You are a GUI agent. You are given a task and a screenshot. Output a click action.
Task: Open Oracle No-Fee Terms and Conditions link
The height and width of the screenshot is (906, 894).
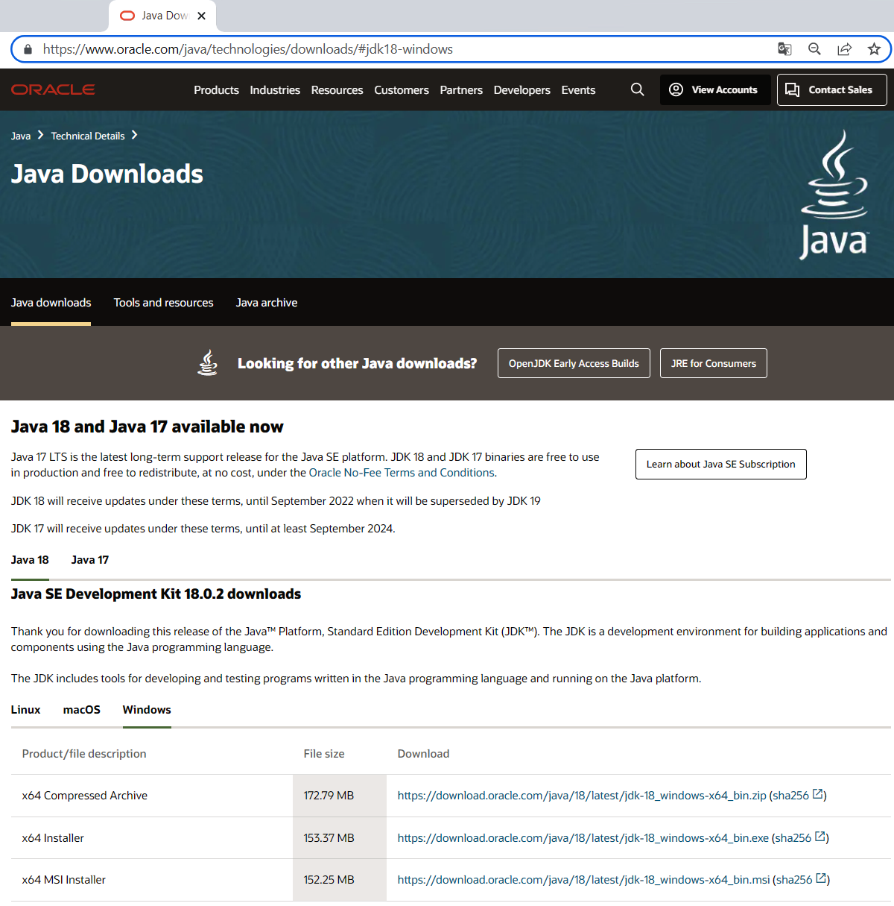pos(402,473)
